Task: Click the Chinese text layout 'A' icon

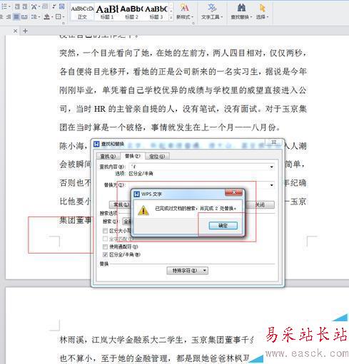Action: point(34,6)
